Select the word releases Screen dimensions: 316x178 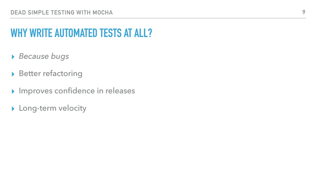click(120, 91)
